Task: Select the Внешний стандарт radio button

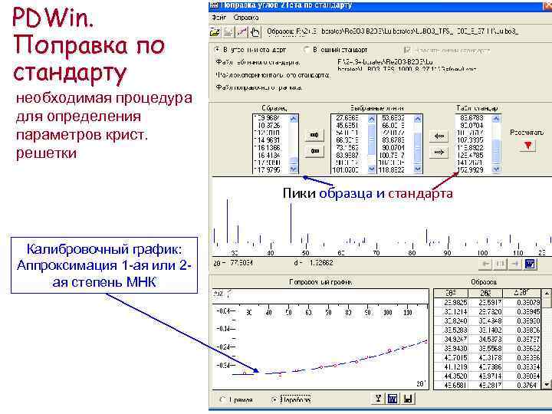Action: [x=307, y=50]
